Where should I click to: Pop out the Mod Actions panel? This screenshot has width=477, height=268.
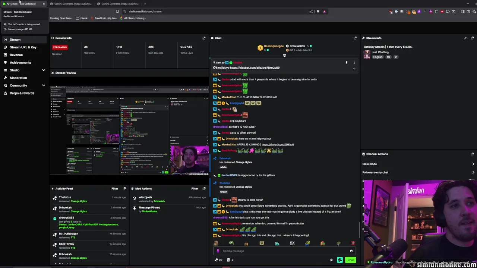coord(204,189)
